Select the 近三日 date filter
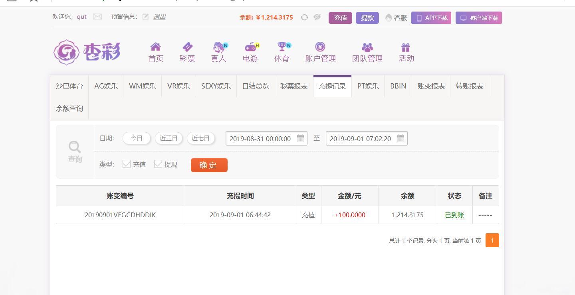The width and height of the screenshot is (575, 295). [x=169, y=138]
